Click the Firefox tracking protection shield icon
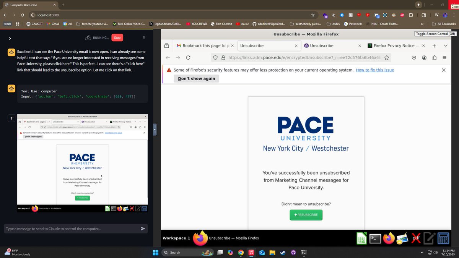459x258 pixels. click(x=215, y=58)
